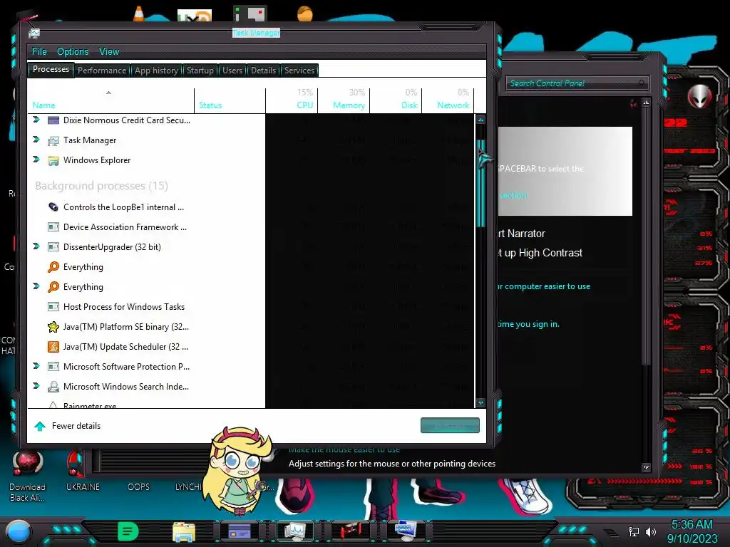This screenshot has width=730, height=547.
Task: Switch to the Users tab
Action: coord(232,71)
